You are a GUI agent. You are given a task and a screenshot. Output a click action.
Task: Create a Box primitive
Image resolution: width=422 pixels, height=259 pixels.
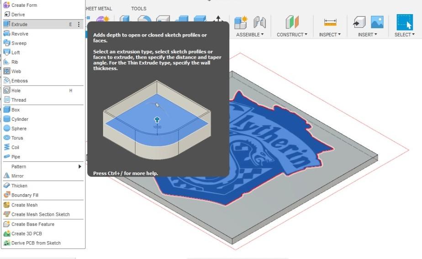pyautogui.click(x=43, y=109)
